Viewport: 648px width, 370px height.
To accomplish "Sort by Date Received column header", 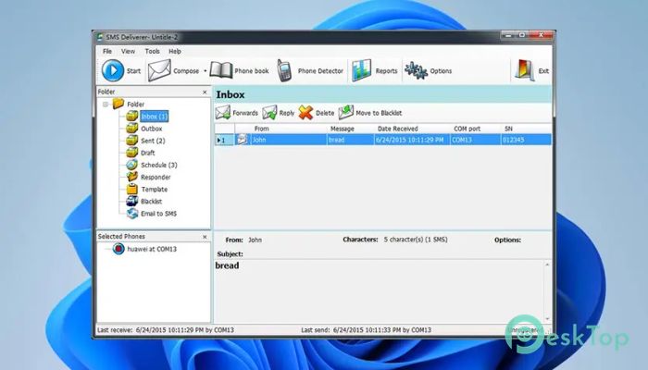I will click(398, 129).
